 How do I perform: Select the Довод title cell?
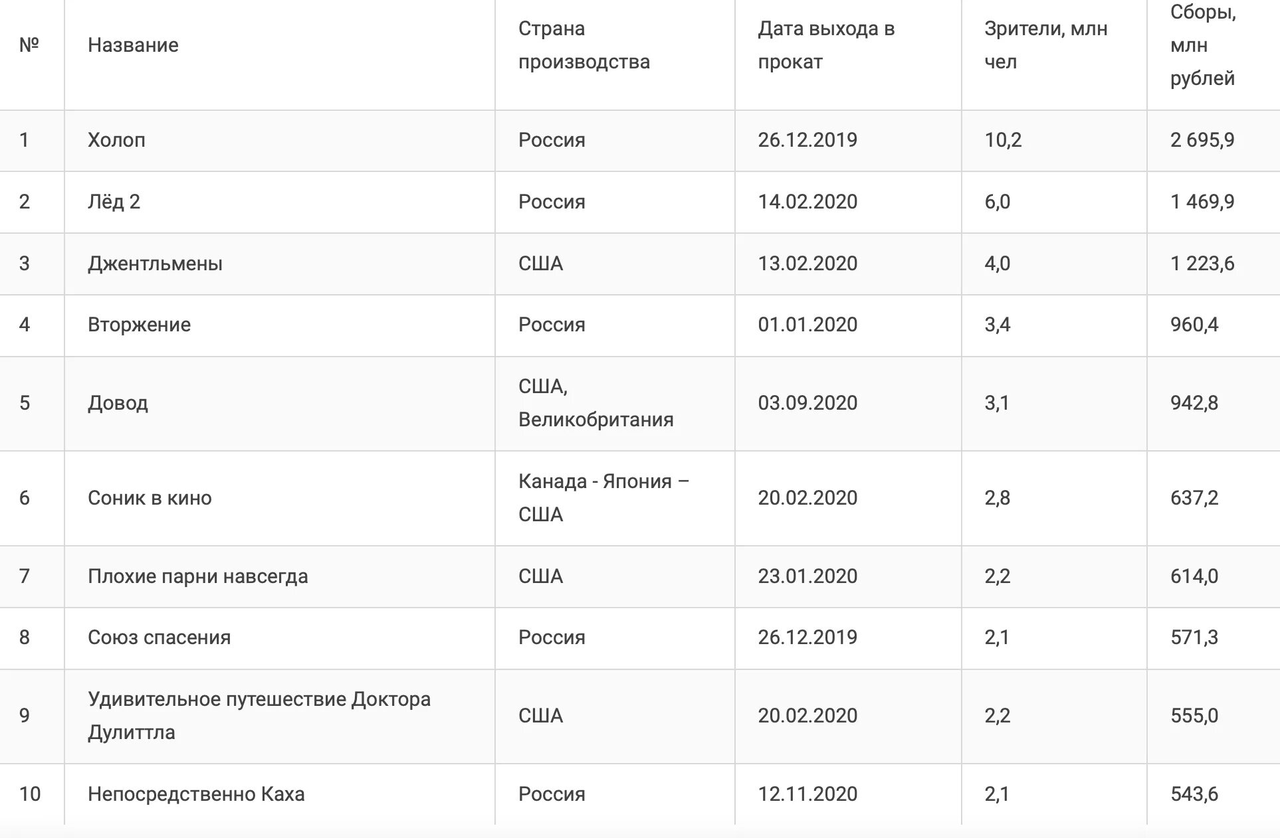118,403
